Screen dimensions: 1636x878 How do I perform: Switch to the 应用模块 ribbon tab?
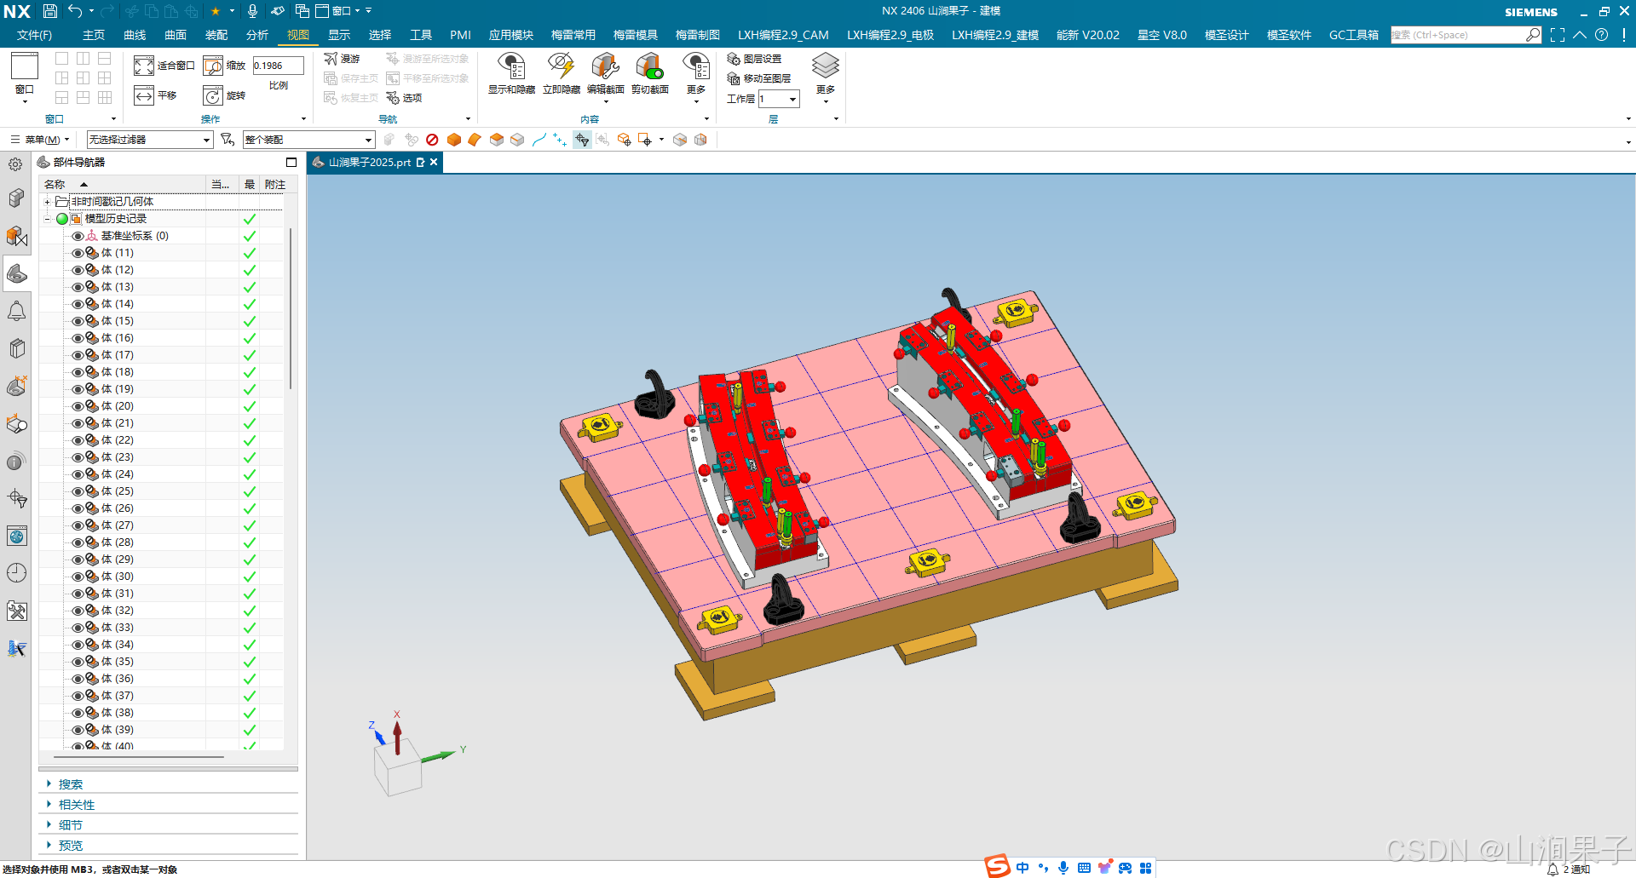pyautogui.click(x=511, y=35)
